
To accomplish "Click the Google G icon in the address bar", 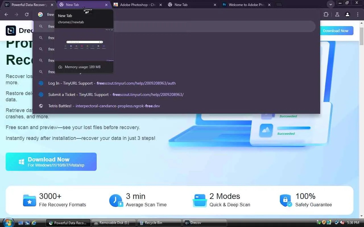I will pyautogui.click(x=40, y=14).
